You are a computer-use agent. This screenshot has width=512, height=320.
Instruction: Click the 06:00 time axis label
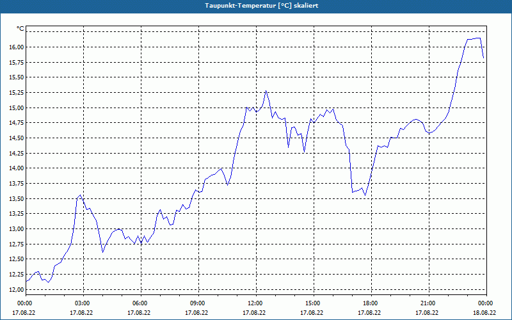141,303
